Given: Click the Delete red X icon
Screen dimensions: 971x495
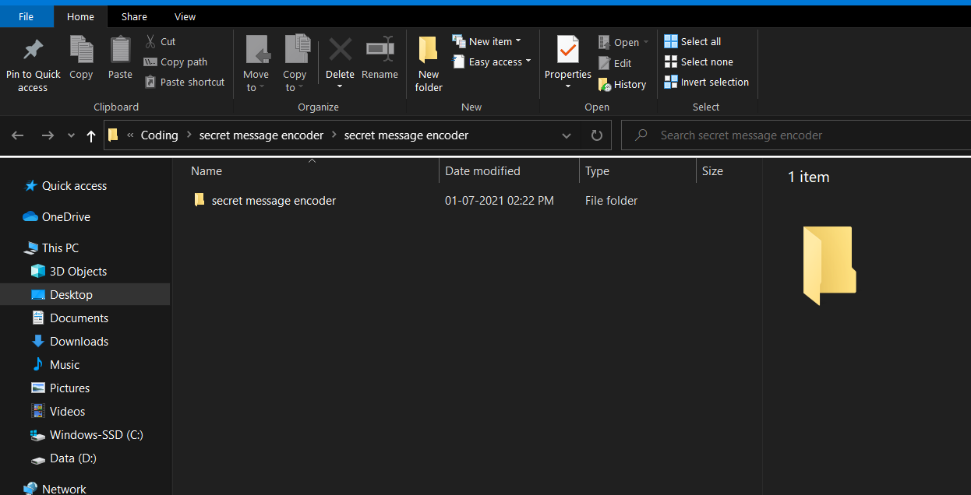Looking at the screenshot, I should [340, 51].
